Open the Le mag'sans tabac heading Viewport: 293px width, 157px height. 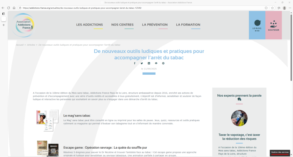(77, 115)
